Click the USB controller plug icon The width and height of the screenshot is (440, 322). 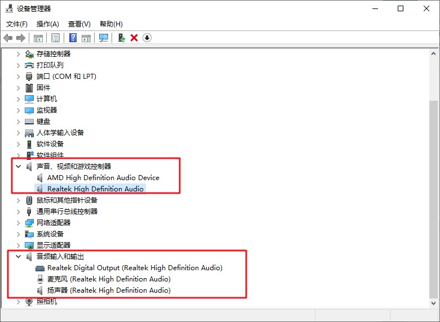29,212
